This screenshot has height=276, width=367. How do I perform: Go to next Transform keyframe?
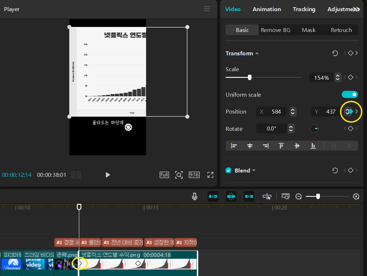click(357, 53)
